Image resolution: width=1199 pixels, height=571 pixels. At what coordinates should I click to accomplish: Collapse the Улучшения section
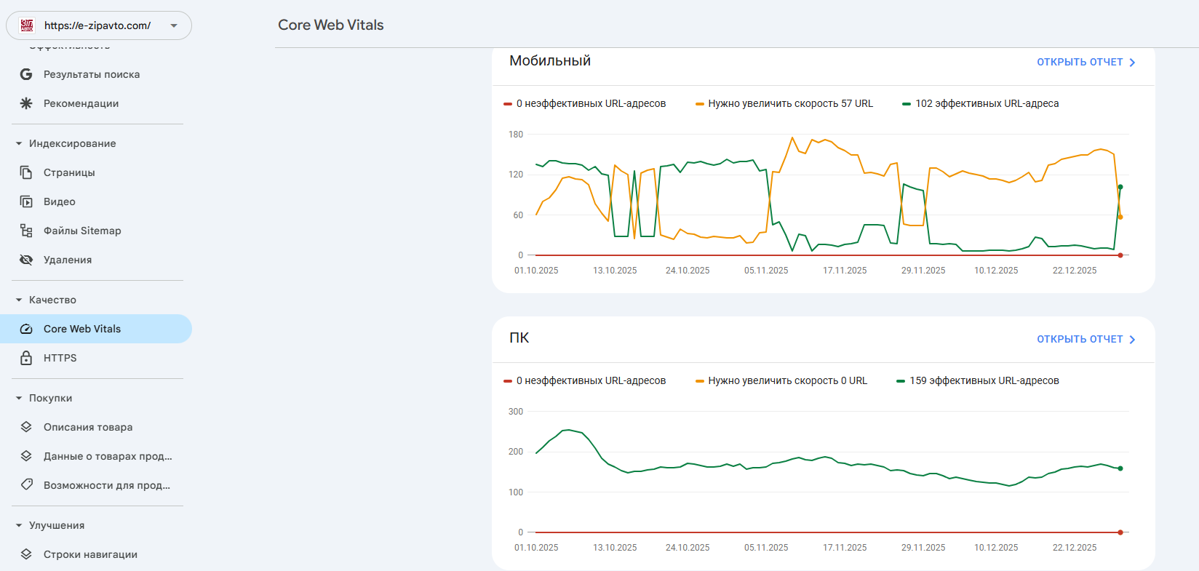(x=19, y=525)
